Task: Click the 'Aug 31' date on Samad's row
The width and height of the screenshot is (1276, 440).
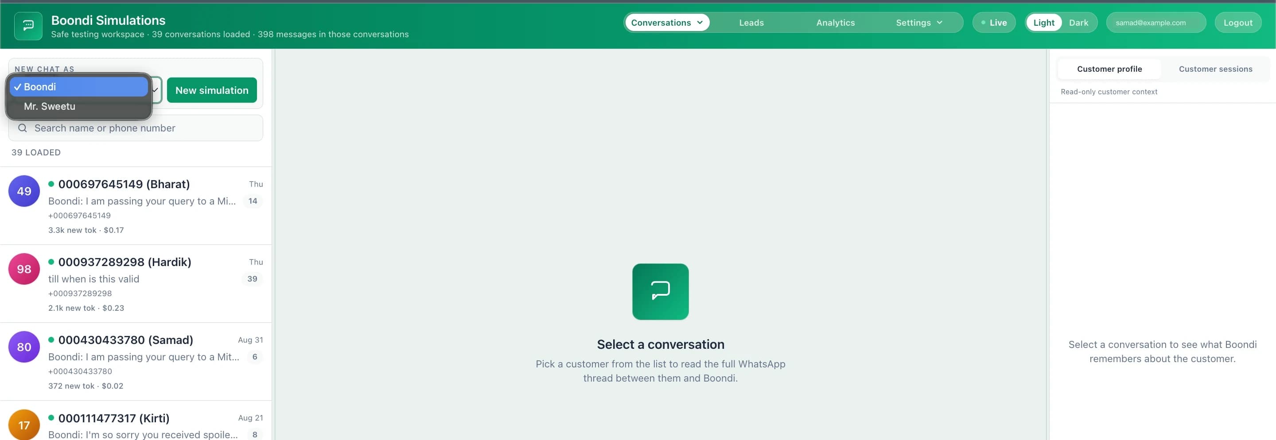Action: [250, 340]
